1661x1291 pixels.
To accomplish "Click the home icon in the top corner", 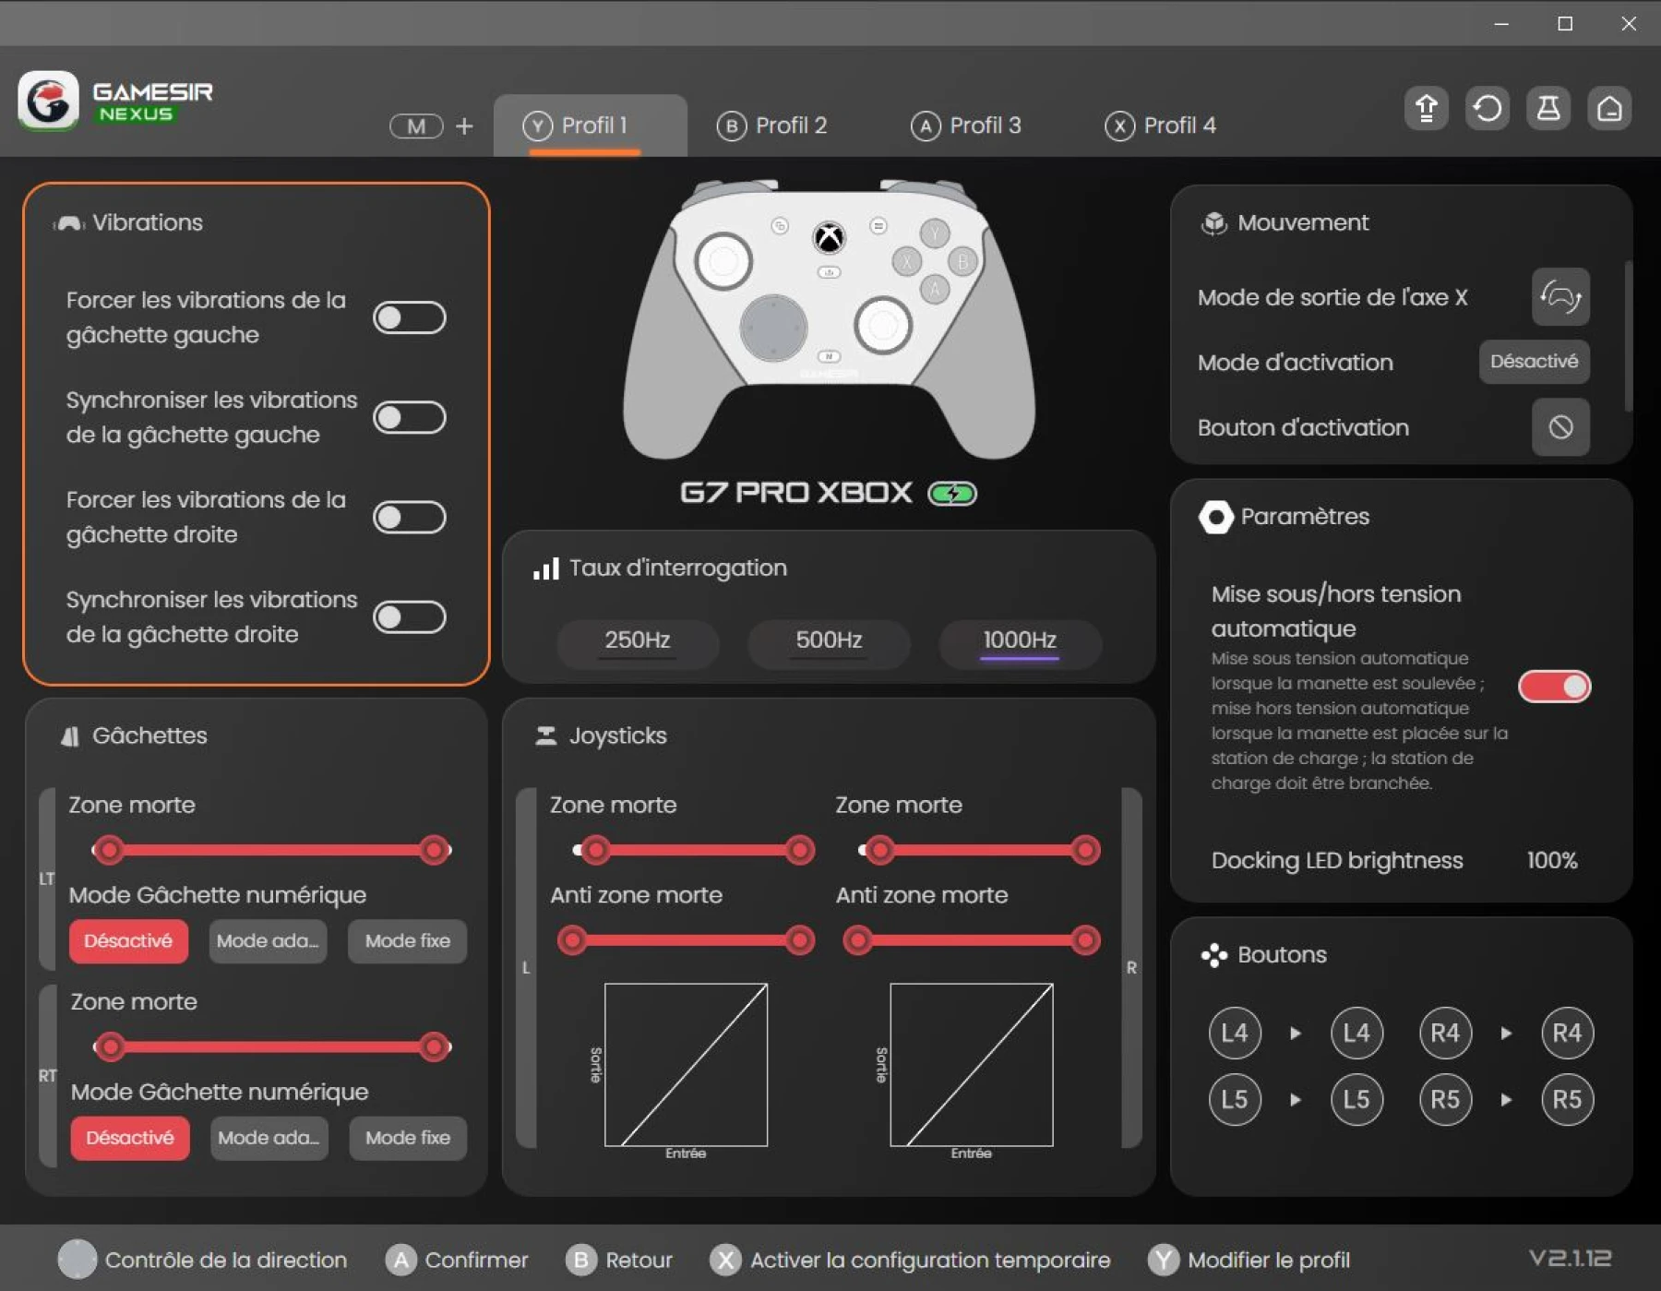I will (x=1609, y=108).
